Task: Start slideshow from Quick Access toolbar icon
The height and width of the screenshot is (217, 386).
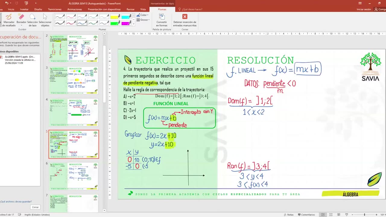Action: point(27,3)
